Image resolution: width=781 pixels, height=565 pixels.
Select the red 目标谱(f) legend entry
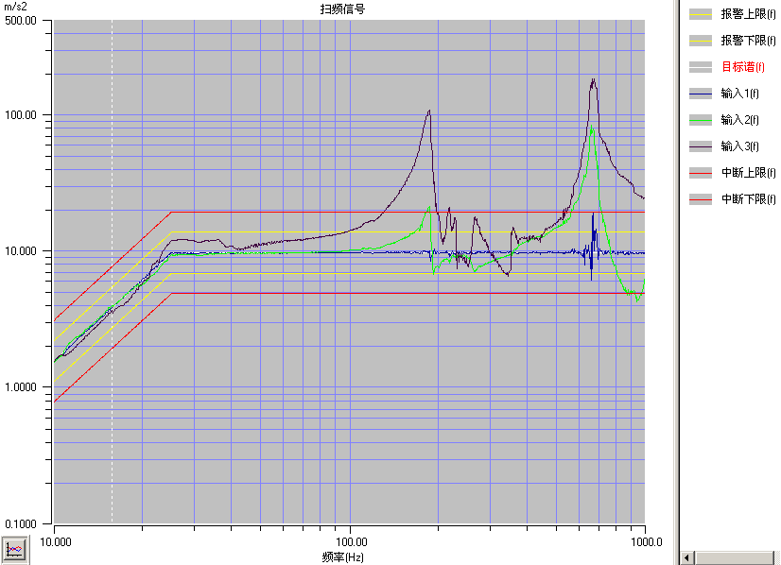pos(742,67)
